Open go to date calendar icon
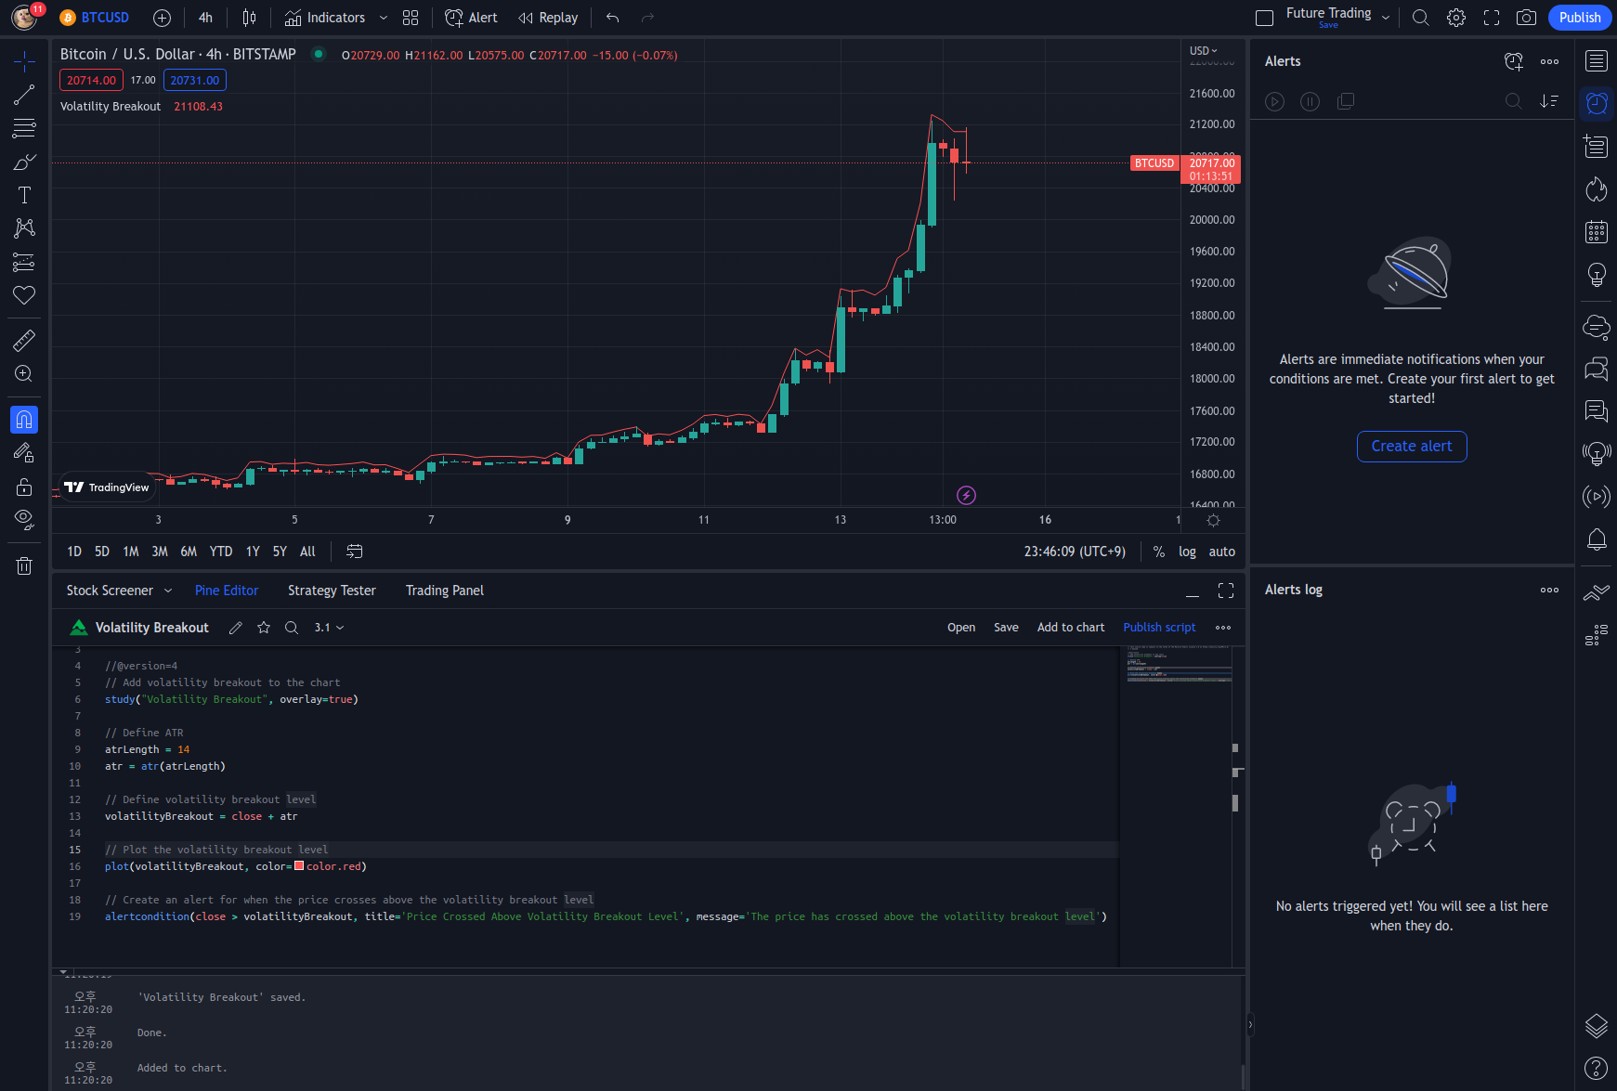 pyautogui.click(x=355, y=552)
